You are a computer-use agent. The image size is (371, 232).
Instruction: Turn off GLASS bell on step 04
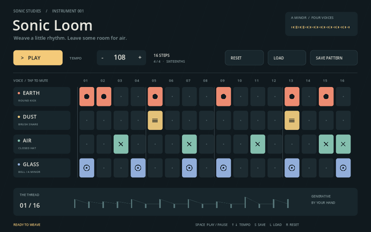(x=138, y=168)
